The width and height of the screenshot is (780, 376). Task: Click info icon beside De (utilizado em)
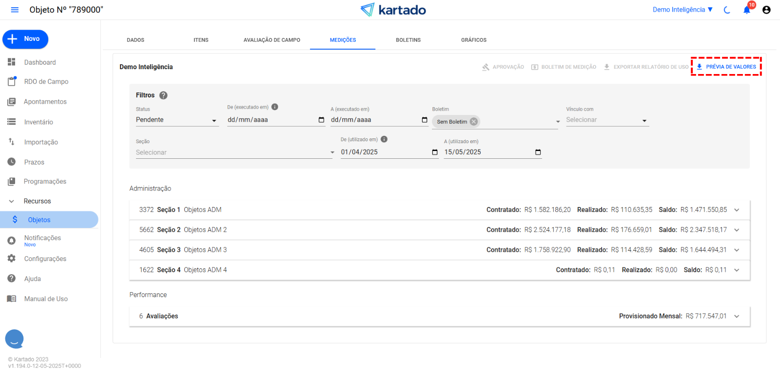click(384, 139)
